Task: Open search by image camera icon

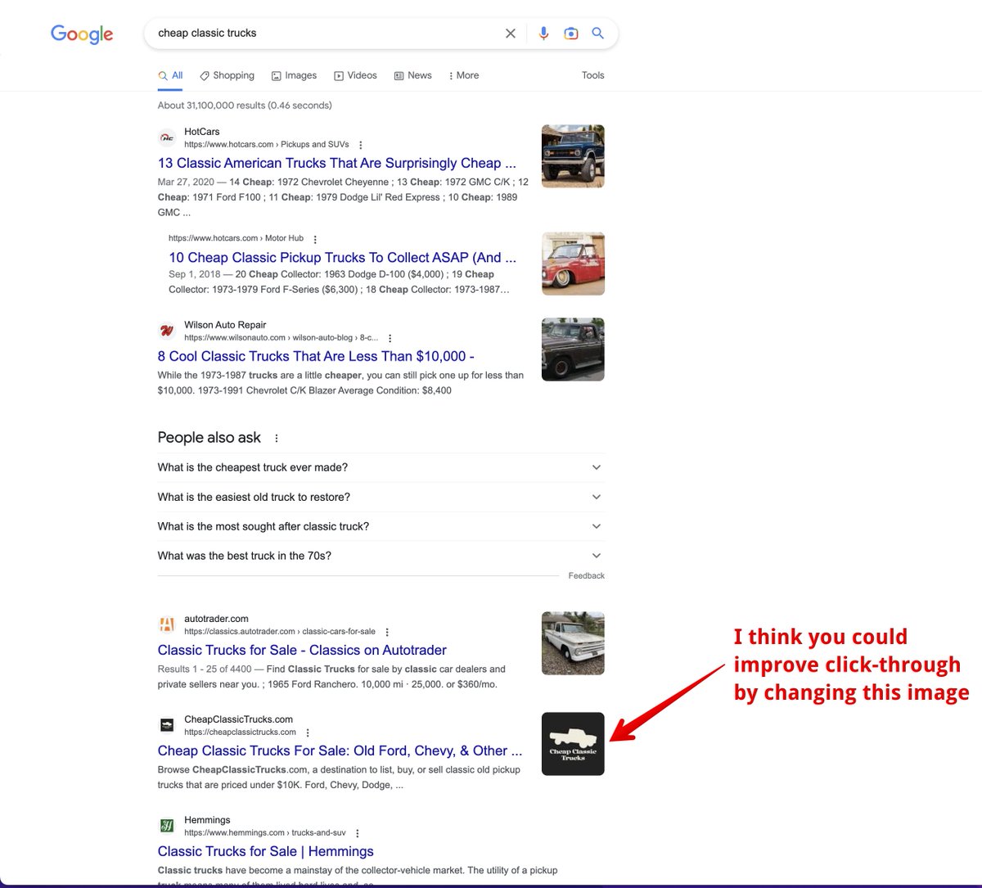Action: 571,34
